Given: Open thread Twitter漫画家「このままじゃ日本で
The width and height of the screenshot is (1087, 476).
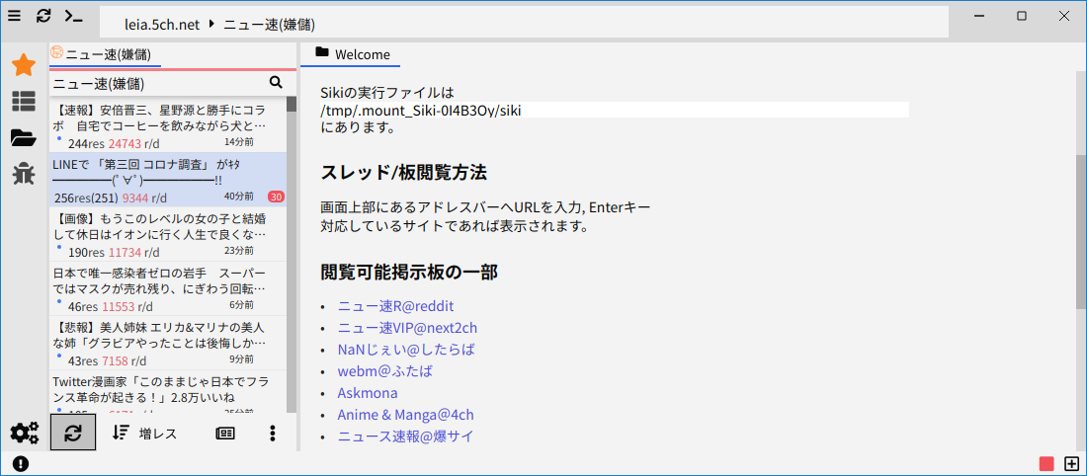Looking at the screenshot, I should [168, 393].
